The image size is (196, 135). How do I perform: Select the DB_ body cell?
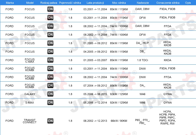pos(143,51)
